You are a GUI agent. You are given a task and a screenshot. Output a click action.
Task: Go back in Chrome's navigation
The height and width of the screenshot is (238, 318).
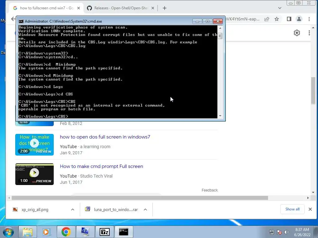point(13,19)
